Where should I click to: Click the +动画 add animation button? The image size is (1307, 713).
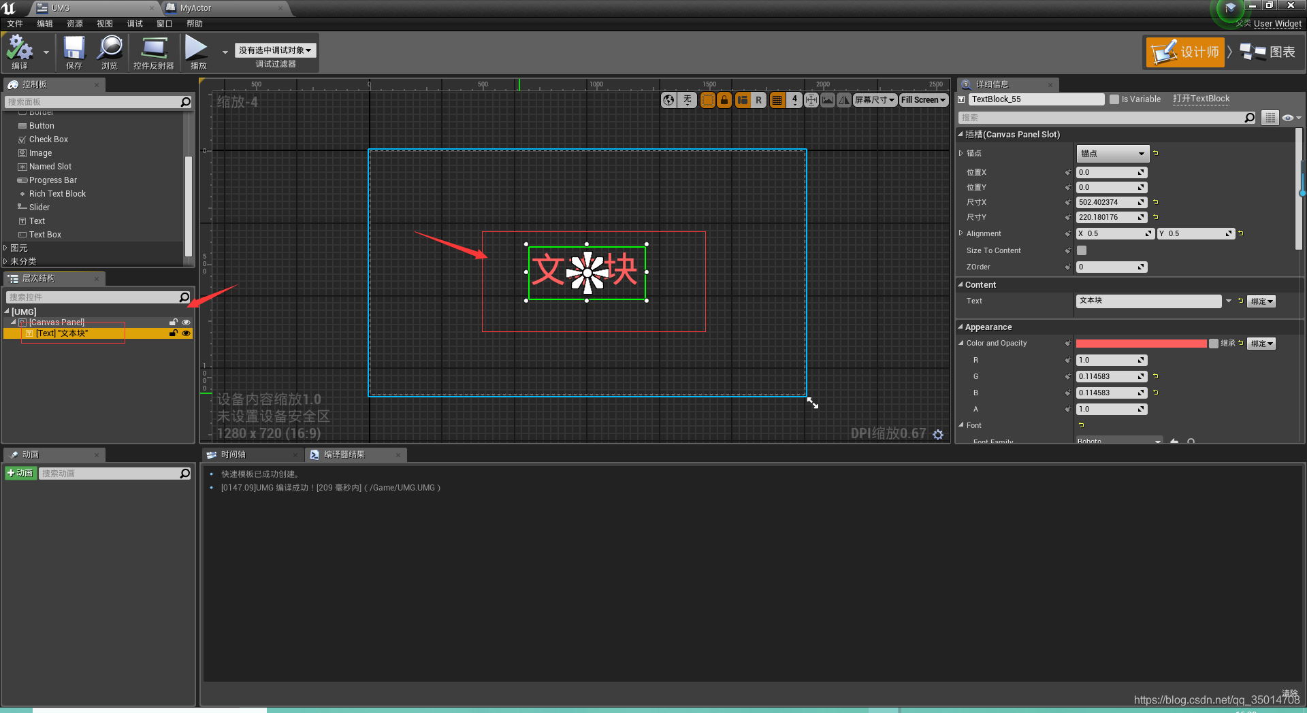[x=20, y=474]
